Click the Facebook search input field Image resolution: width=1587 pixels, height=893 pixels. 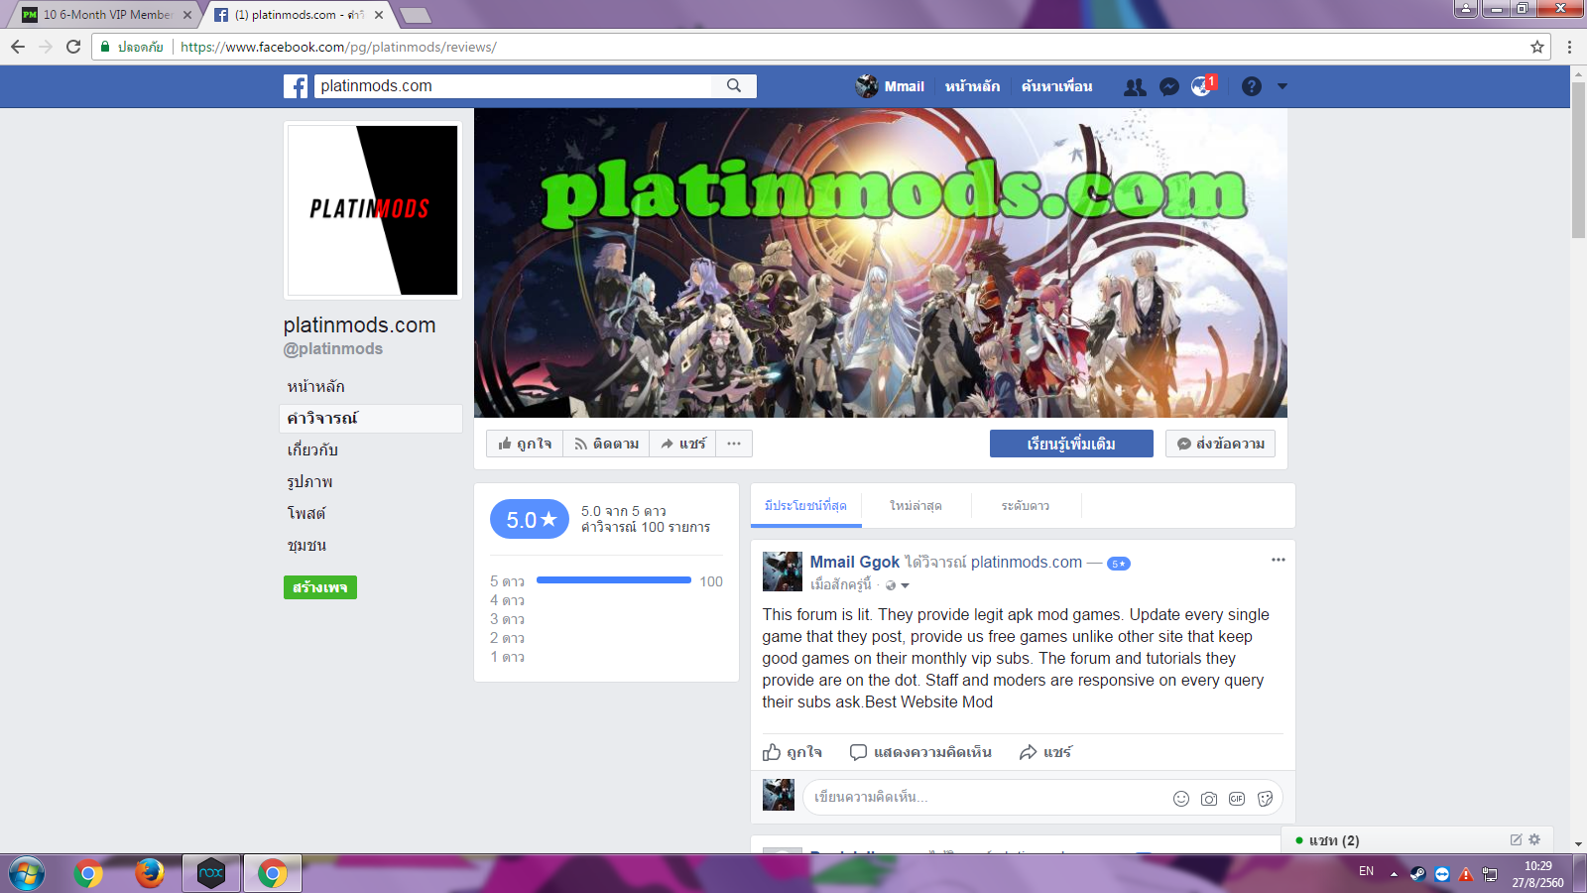click(x=514, y=86)
